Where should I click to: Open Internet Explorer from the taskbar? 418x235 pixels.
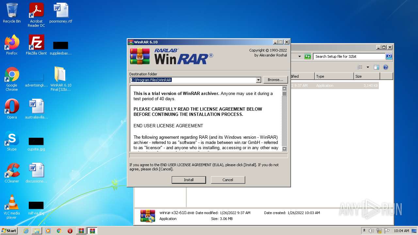pyautogui.click(x=26, y=231)
